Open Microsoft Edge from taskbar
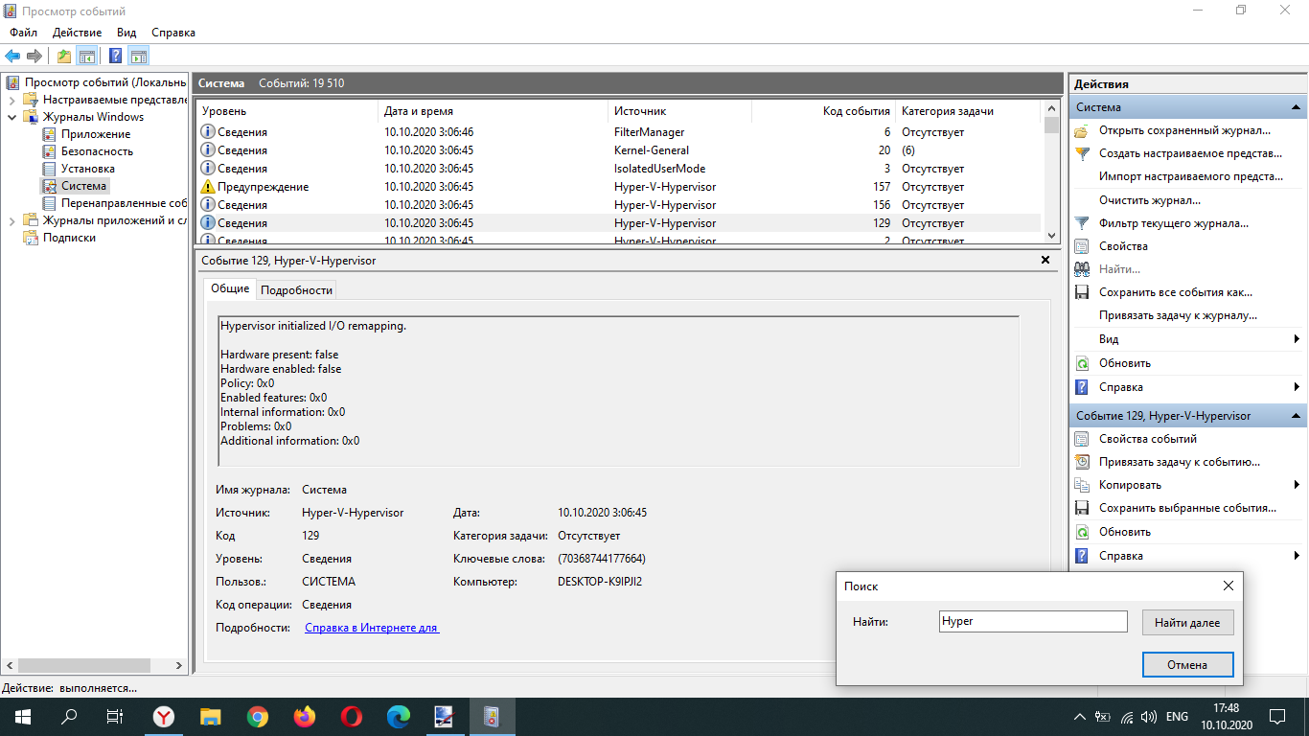Viewport: 1309px width, 736px height. [x=399, y=716]
